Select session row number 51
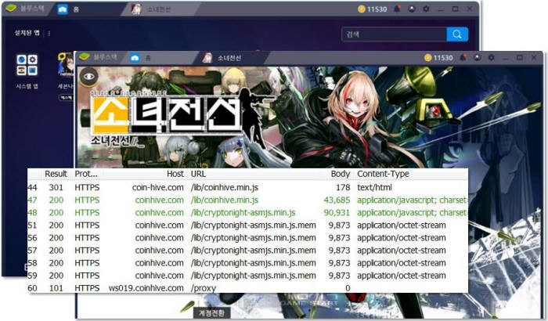The image size is (548, 321). pos(32,225)
